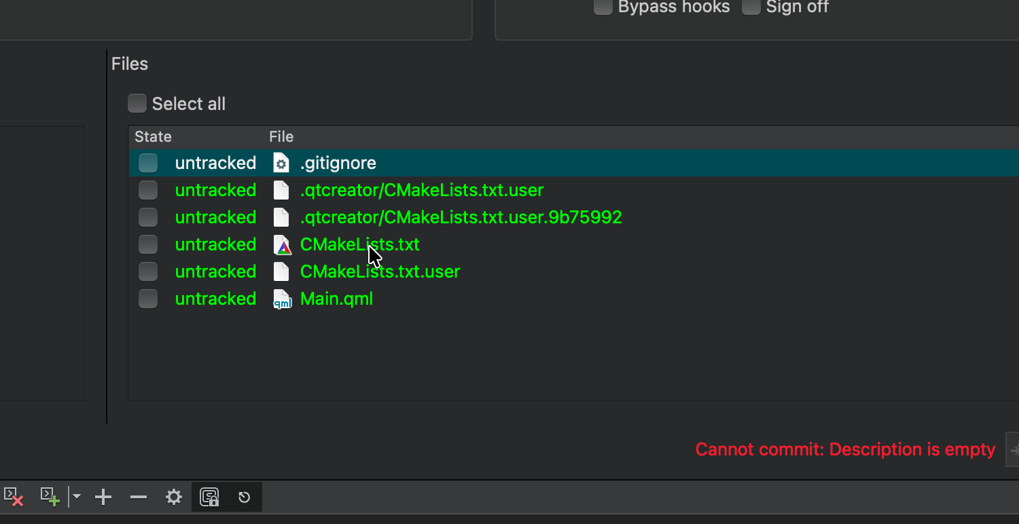Select .qtcreator/CMakeLists.txt.user.9b75992 file entry

[461, 217]
